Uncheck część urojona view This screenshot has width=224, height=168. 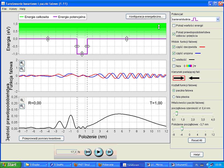[x=174, y=53]
